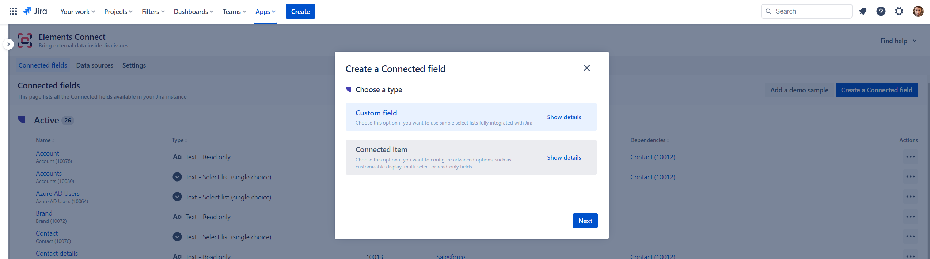Open the help question mark icon
This screenshot has height=259, width=930.
tap(881, 11)
